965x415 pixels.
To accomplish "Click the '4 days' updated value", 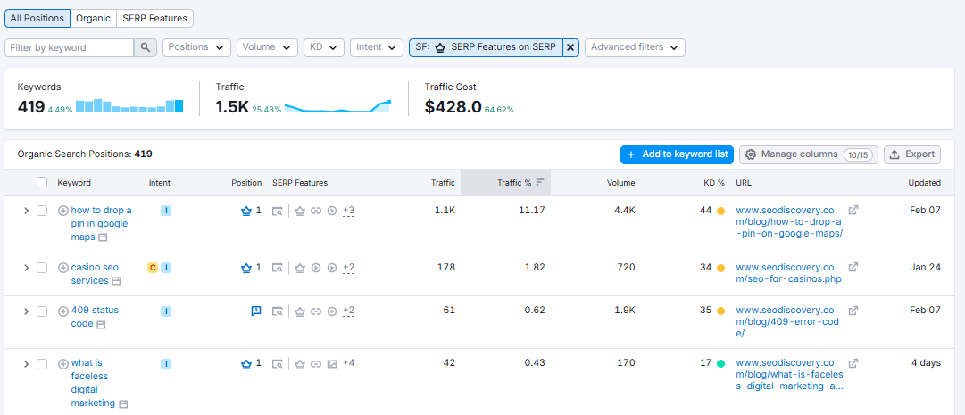I will click(927, 362).
